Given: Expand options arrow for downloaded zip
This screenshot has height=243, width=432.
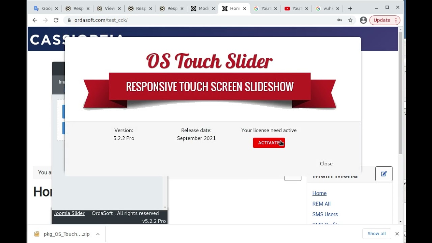Looking at the screenshot, I should click(x=98, y=234).
